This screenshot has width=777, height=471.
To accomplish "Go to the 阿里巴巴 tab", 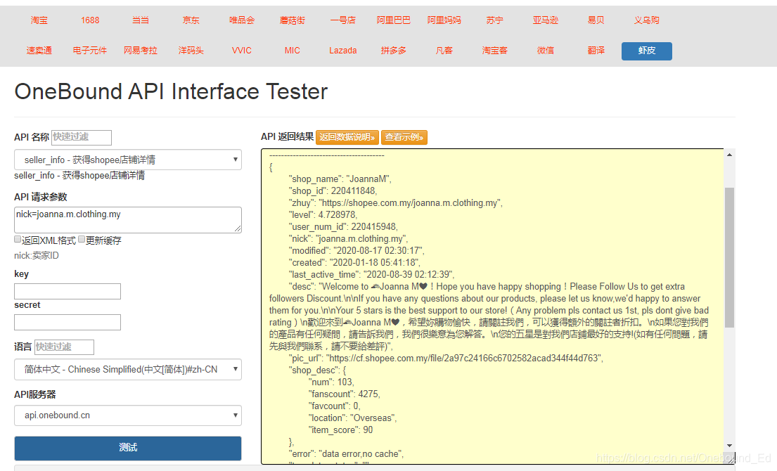I will coord(394,20).
